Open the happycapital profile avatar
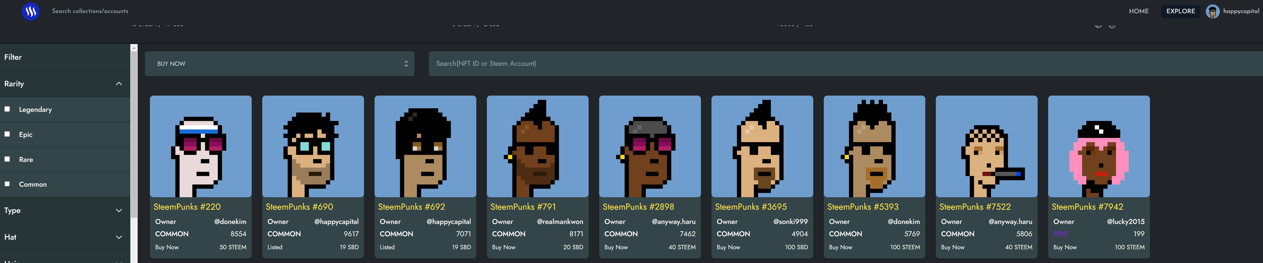 point(1212,11)
